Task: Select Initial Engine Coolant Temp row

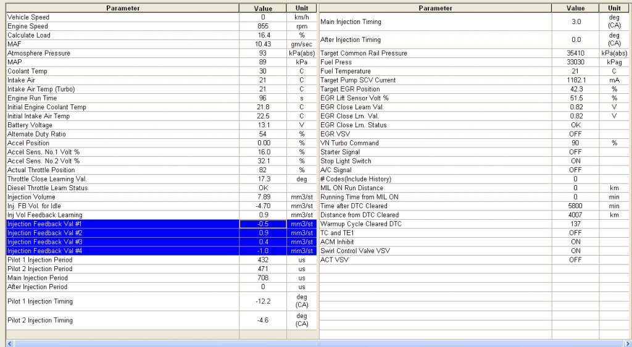Action: pos(162,107)
